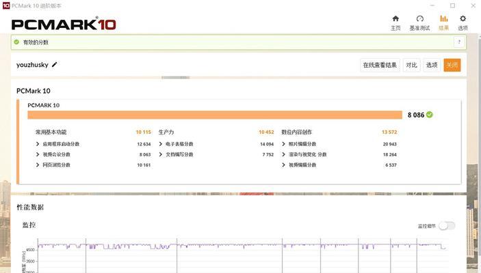Click the overall score 8 086

(x=416, y=115)
